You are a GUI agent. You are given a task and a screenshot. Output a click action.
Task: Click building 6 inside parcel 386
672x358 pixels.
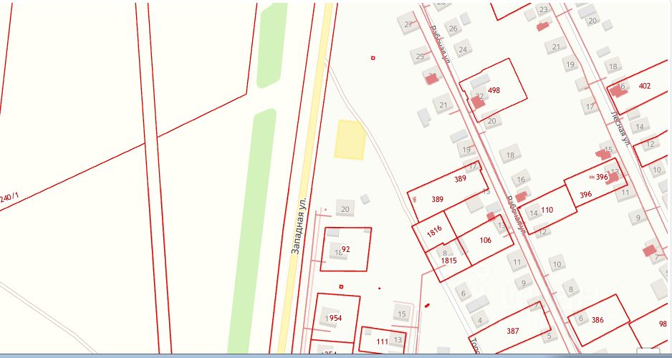pos(581,318)
